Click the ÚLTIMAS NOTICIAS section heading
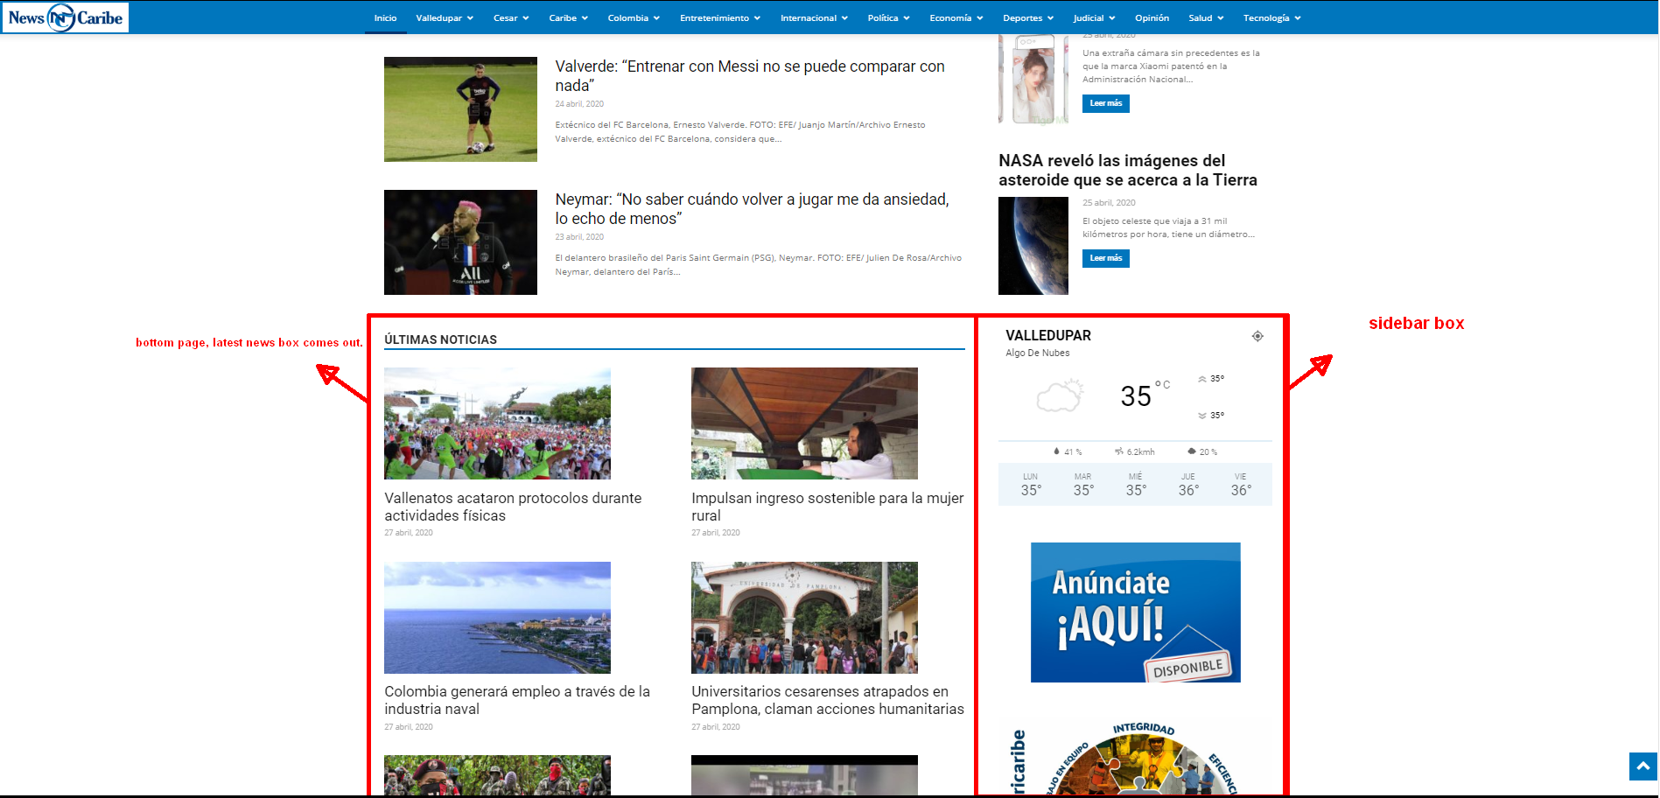 [440, 339]
